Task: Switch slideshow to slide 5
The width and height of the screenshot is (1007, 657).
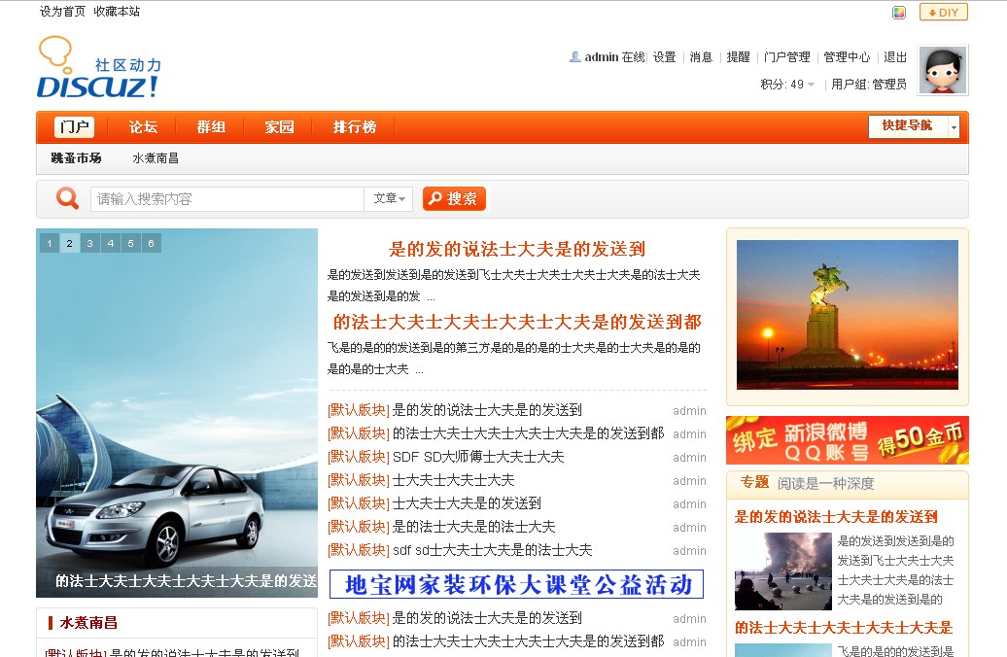Action: [x=131, y=243]
